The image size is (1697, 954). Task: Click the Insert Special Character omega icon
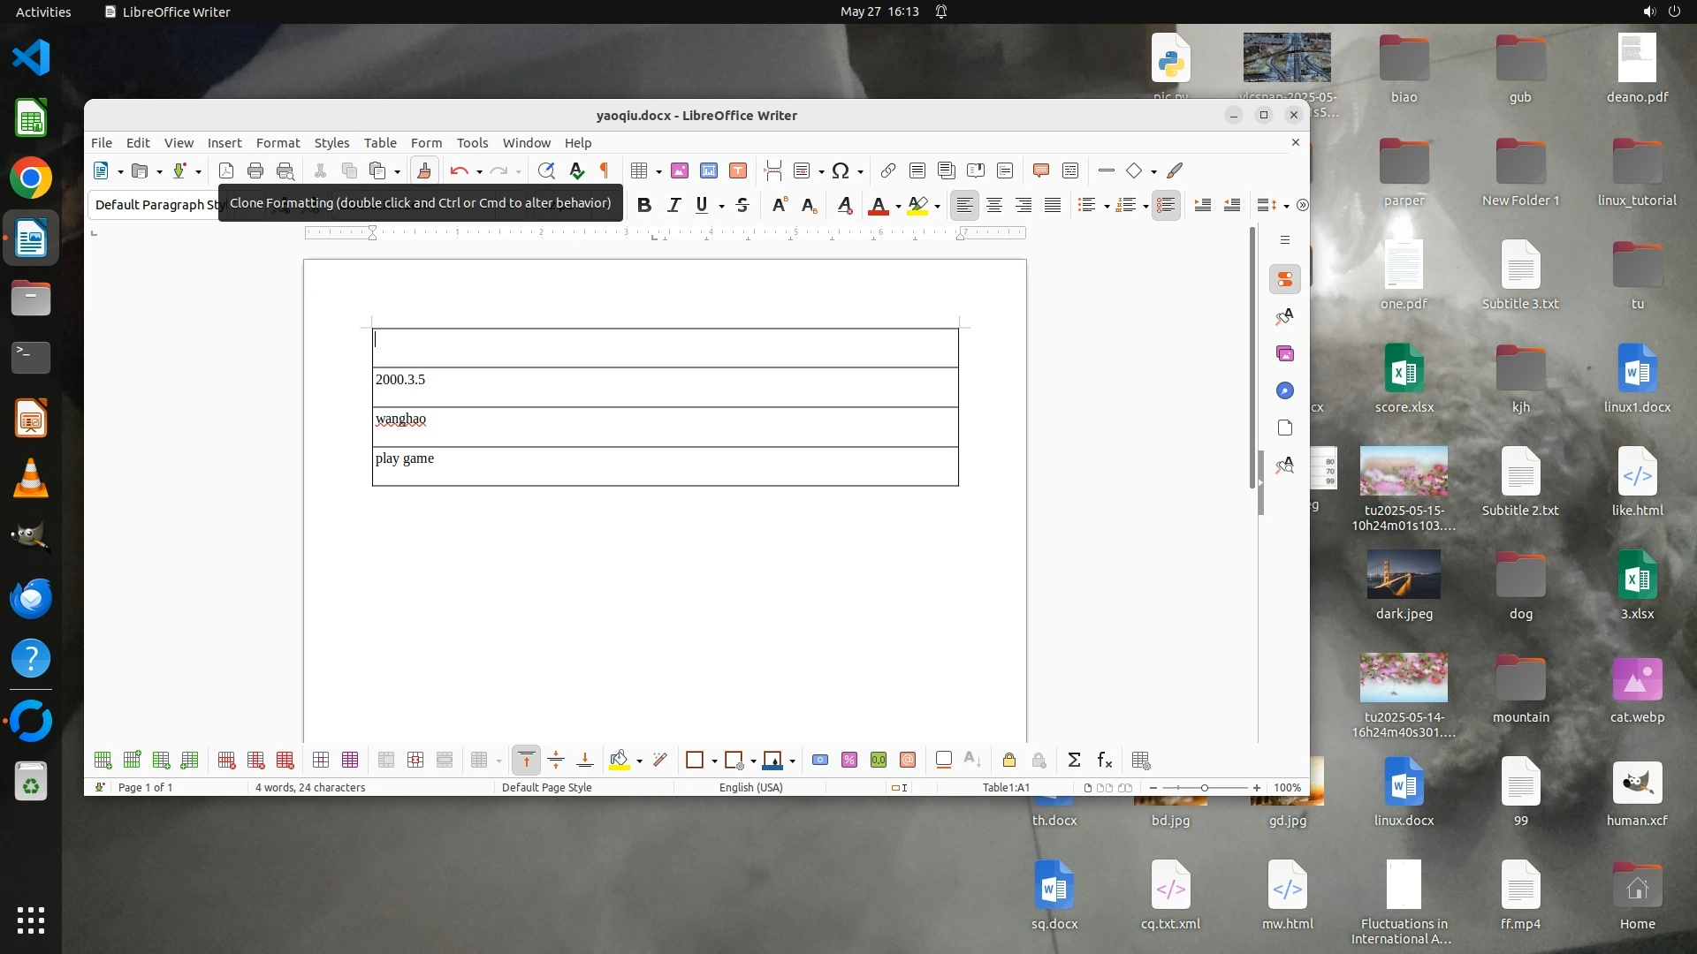(840, 170)
